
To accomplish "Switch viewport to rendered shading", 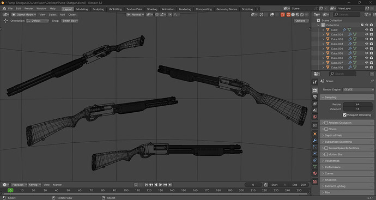I will point(302,15).
